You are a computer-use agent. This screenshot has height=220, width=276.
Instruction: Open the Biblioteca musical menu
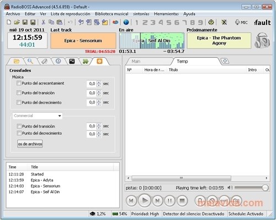coord(112,14)
